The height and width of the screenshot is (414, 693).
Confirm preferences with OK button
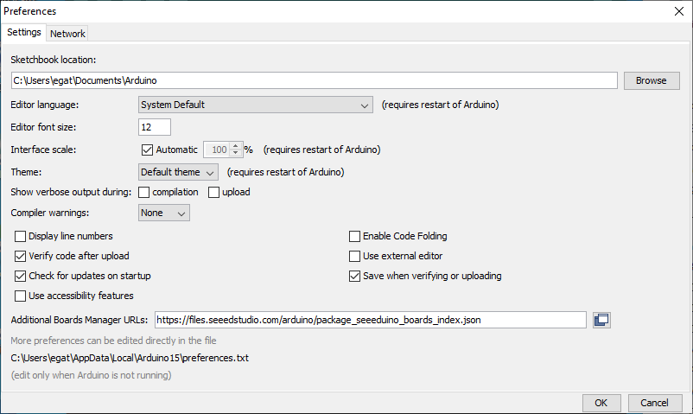coord(601,403)
